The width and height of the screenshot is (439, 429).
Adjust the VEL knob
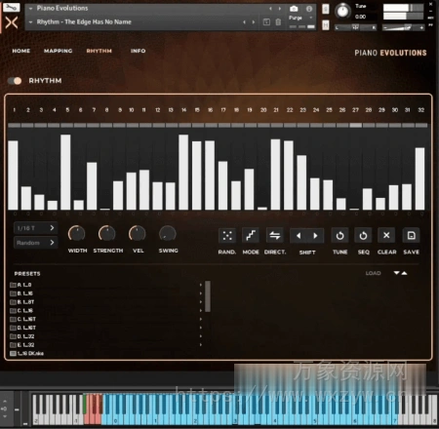[x=138, y=234]
